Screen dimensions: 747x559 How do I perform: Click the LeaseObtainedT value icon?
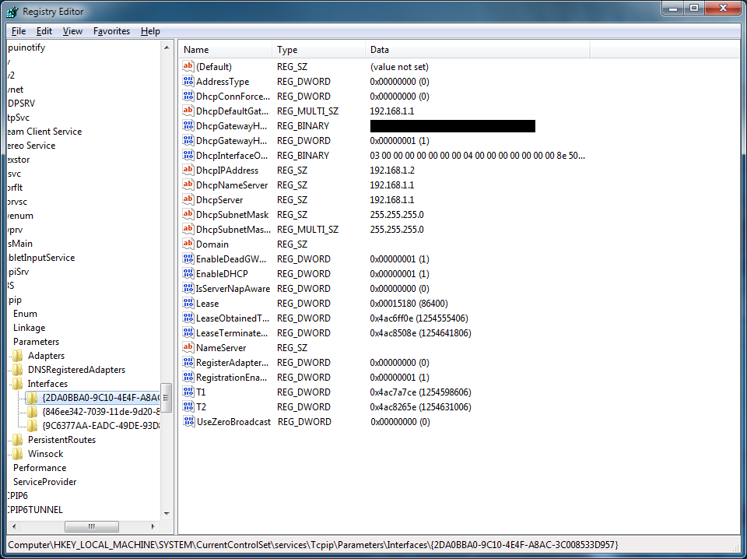[188, 318]
